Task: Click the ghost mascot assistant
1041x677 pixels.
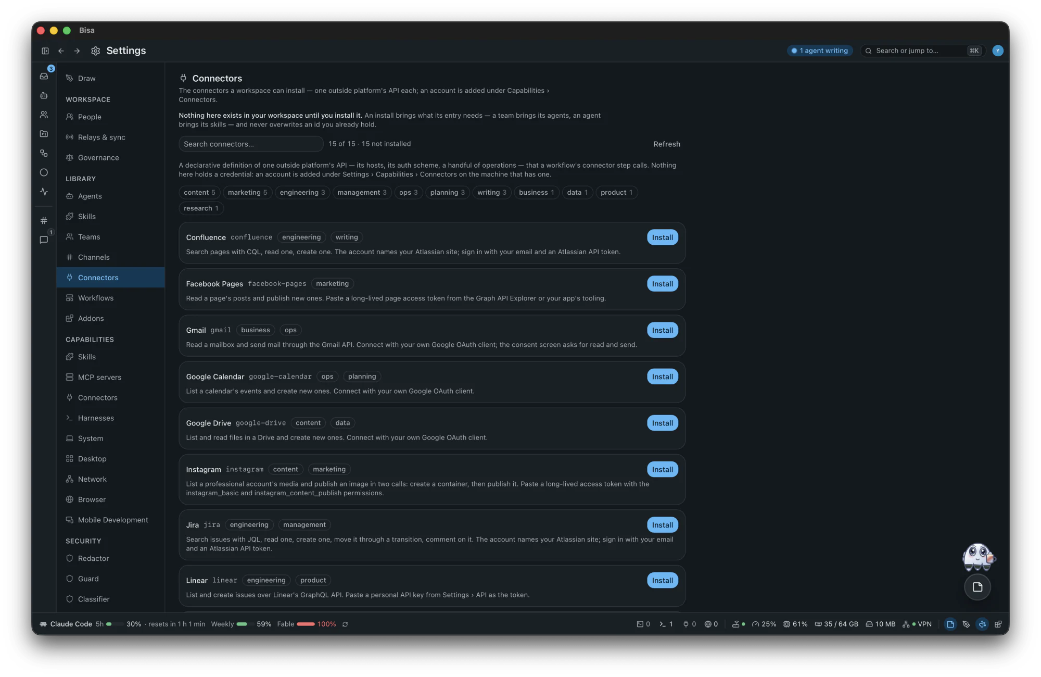Action: [x=978, y=557]
